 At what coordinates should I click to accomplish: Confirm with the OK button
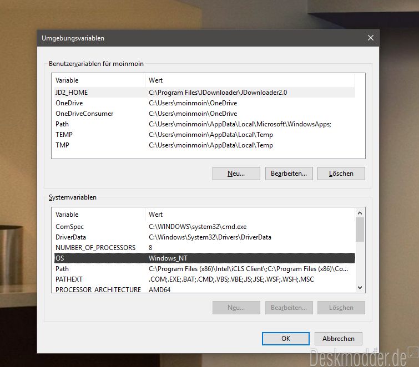(286, 338)
